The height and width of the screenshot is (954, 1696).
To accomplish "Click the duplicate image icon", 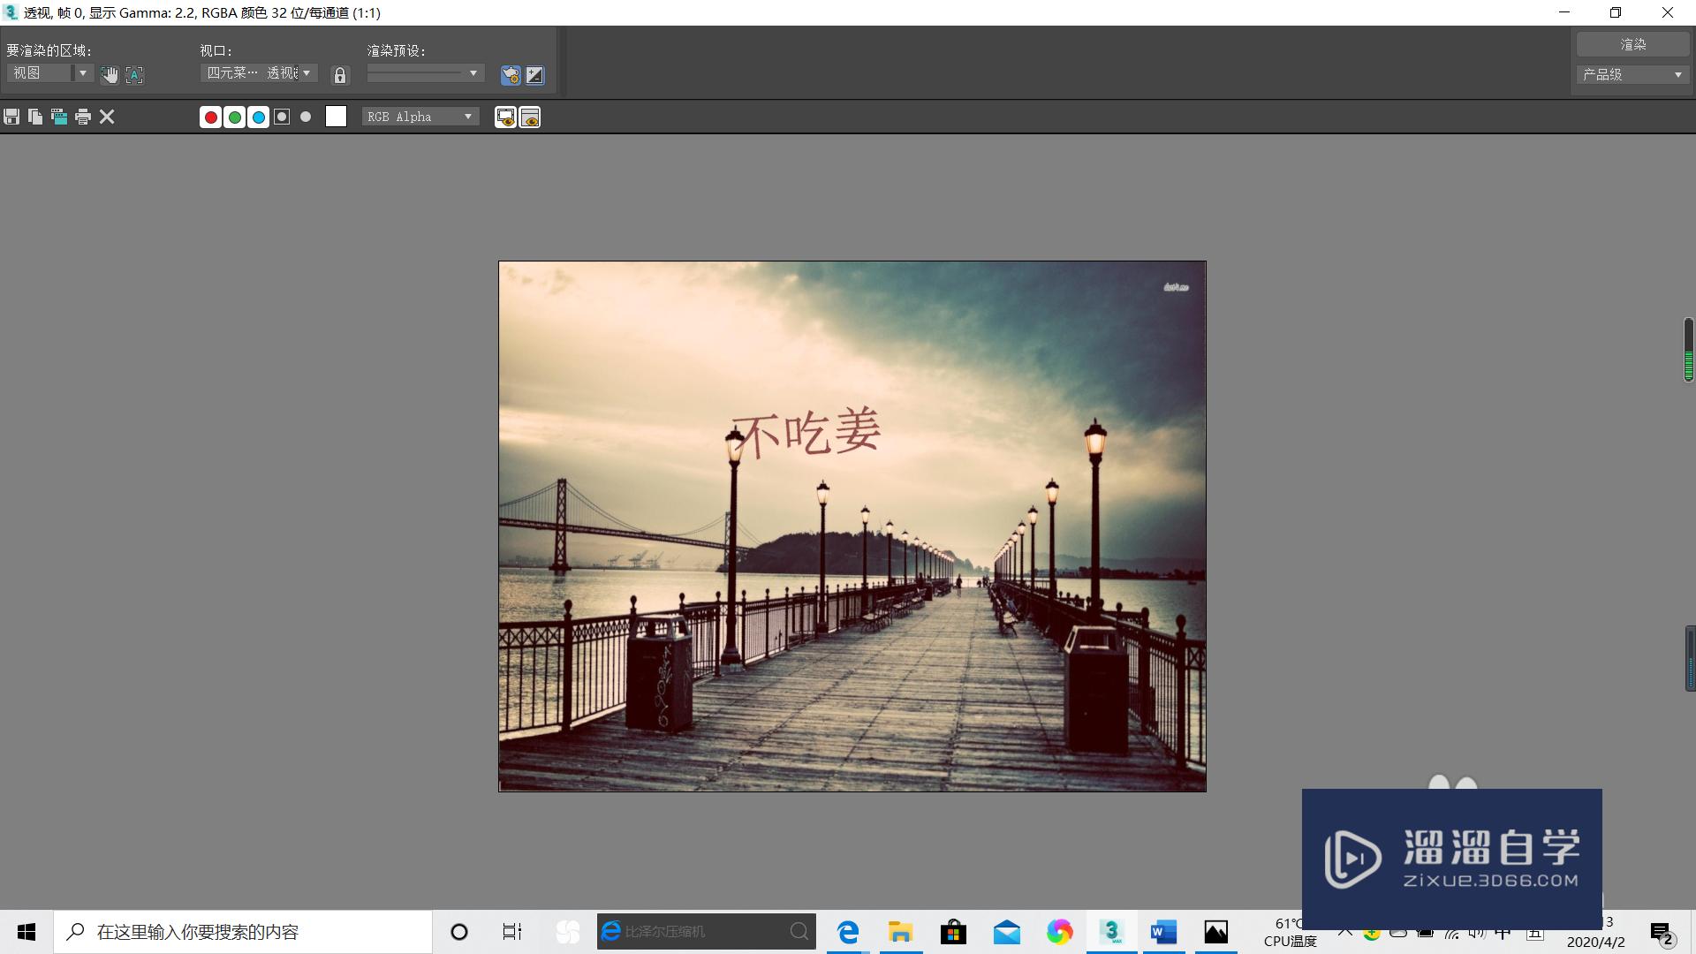I will pos(35,116).
